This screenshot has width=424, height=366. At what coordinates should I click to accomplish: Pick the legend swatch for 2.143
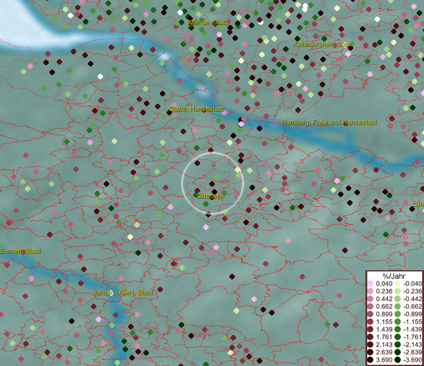point(370,345)
